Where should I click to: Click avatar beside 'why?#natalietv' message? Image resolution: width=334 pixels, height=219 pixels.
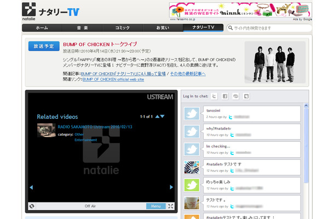[x=192, y=131]
